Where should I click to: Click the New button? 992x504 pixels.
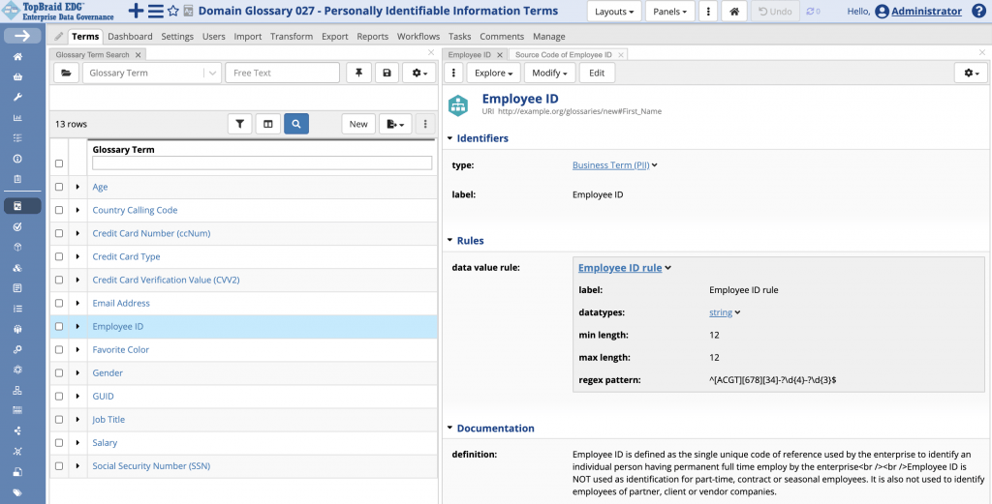[x=358, y=124]
